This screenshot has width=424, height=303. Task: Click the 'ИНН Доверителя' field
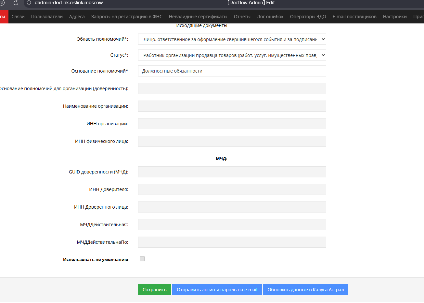[232, 189]
